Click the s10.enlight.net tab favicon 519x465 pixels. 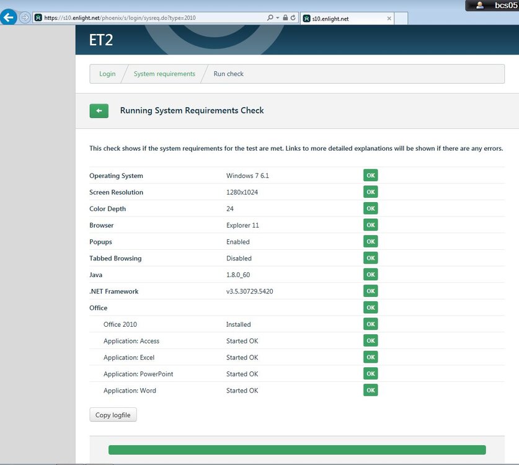pos(307,19)
